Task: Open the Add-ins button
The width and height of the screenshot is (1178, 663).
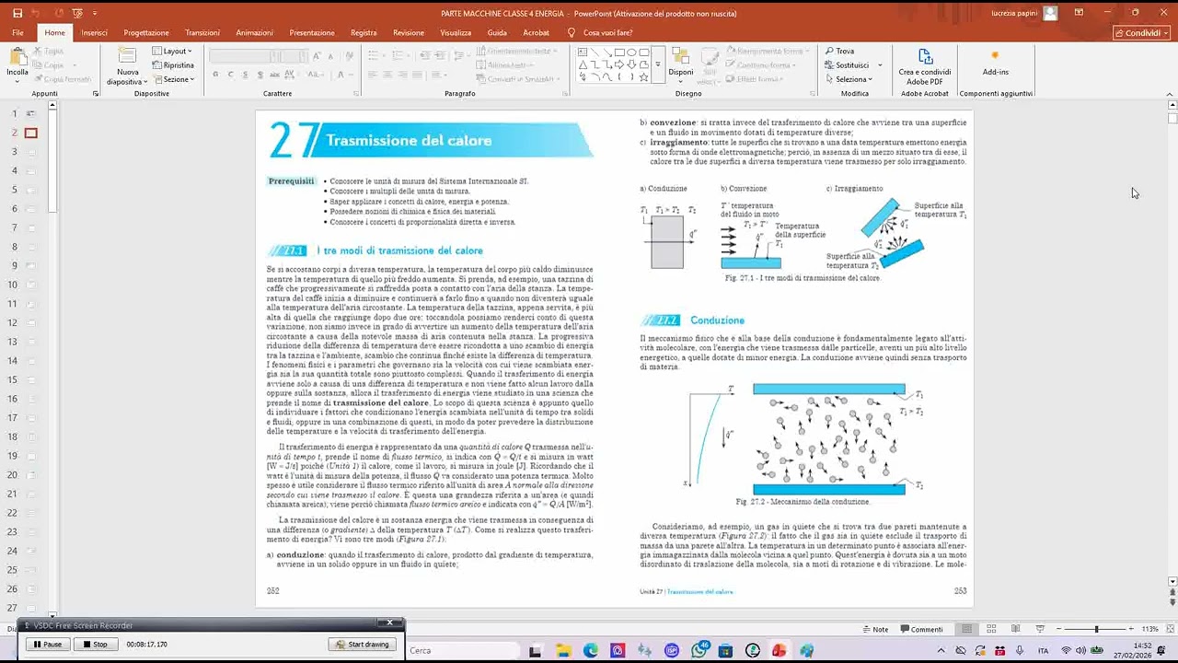Action: click(995, 63)
